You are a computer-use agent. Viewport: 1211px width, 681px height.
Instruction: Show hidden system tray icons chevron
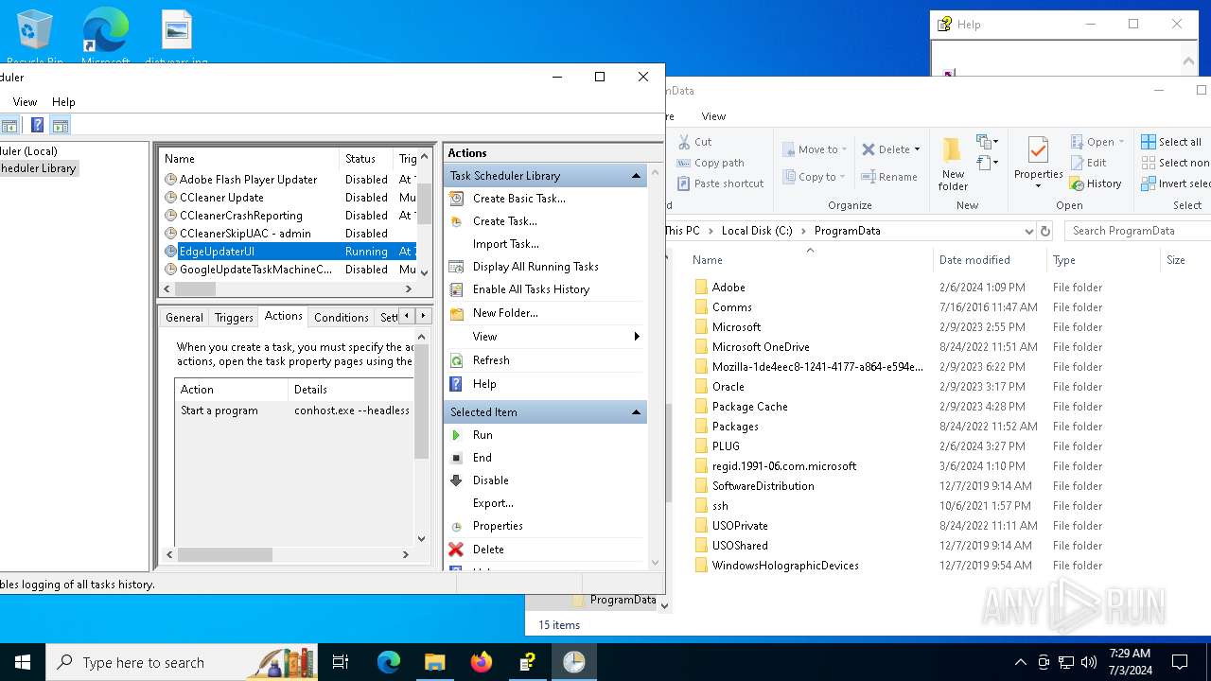pyautogui.click(x=1020, y=662)
